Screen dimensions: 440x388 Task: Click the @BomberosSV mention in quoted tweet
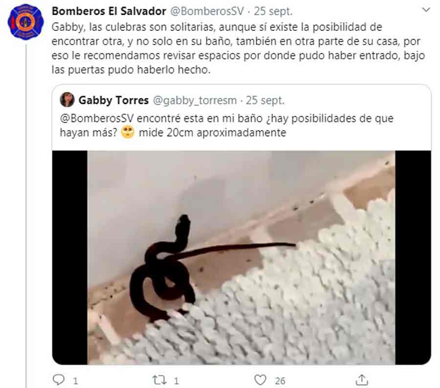tap(97, 118)
